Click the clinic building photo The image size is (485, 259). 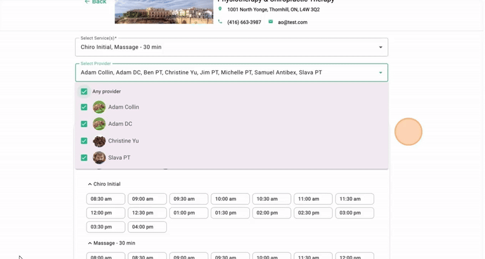(163, 11)
